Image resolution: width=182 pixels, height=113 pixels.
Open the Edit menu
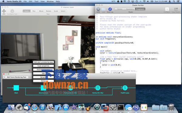tap(31, 2)
